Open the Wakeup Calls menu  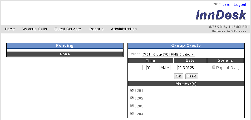pos(35,29)
